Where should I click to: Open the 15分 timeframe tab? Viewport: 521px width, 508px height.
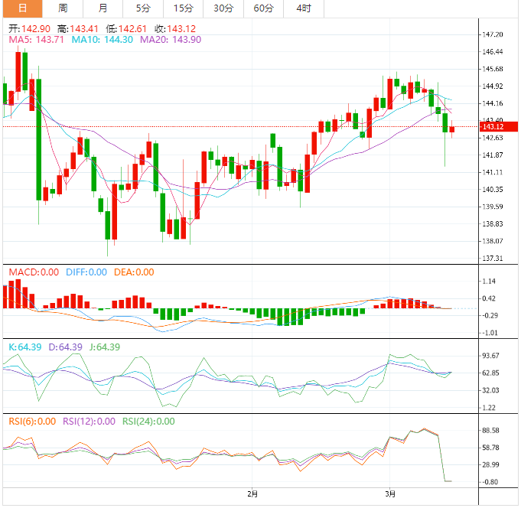click(184, 8)
